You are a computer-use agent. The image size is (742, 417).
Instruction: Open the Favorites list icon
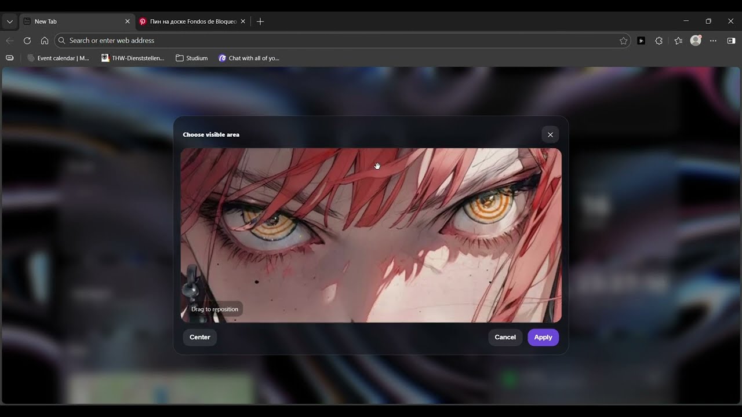(x=678, y=41)
